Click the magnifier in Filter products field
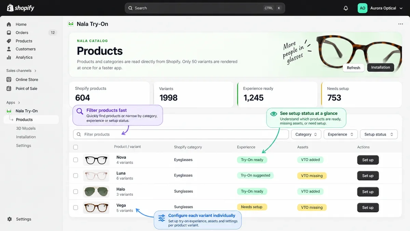Viewport: 410px width, 231px height. [79, 134]
